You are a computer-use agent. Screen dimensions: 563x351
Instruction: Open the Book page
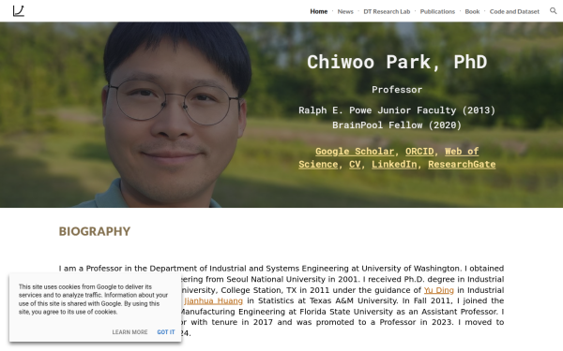[472, 11]
